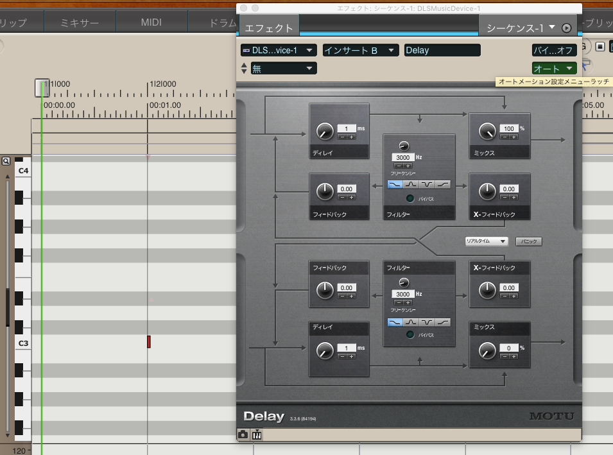Click plus under upper filter frequency value
This screenshot has height=455, width=613.
pyautogui.click(x=408, y=166)
